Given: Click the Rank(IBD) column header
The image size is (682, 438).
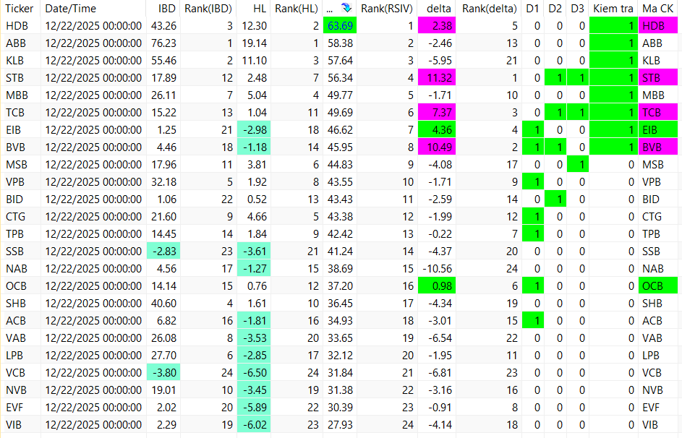Looking at the screenshot, I should click(208, 8).
